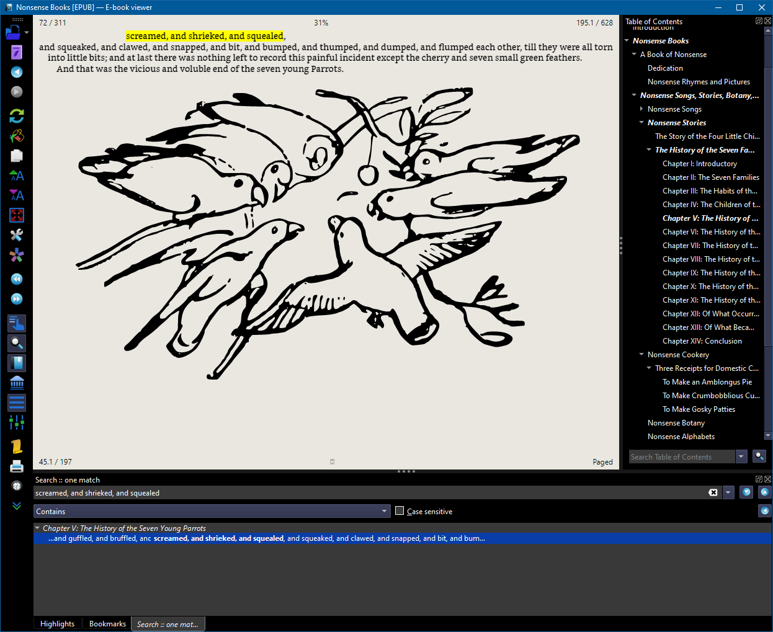Print the book with the printer icon
Image resolution: width=773 pixels, height=632 pixels.
click(x=17, y=466)
